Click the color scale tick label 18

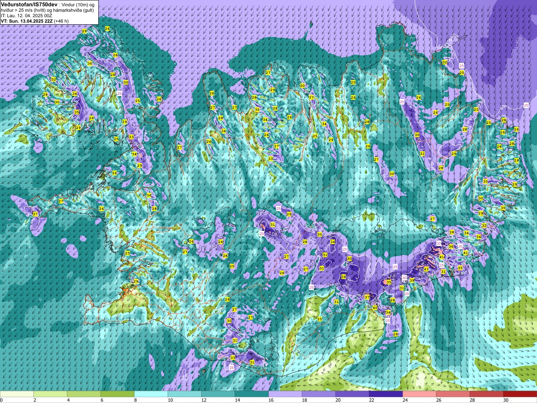click(305, 400)
